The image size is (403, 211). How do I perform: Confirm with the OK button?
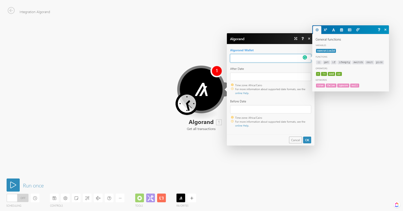(x=307, y=140)
